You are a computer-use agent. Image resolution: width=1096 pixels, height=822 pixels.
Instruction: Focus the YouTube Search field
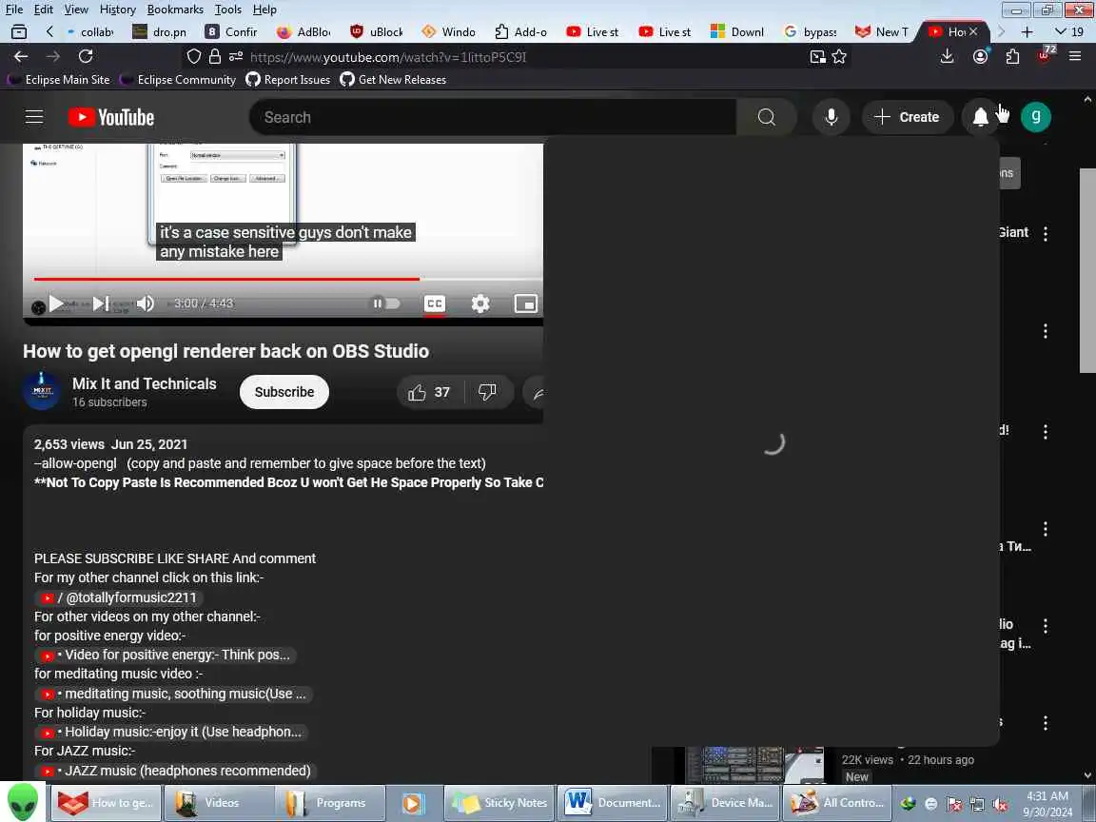click(x=493, y=117)
